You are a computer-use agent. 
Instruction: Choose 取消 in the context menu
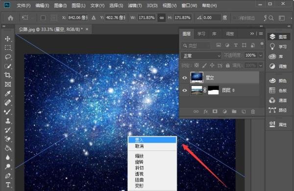[x=152, y=146]
